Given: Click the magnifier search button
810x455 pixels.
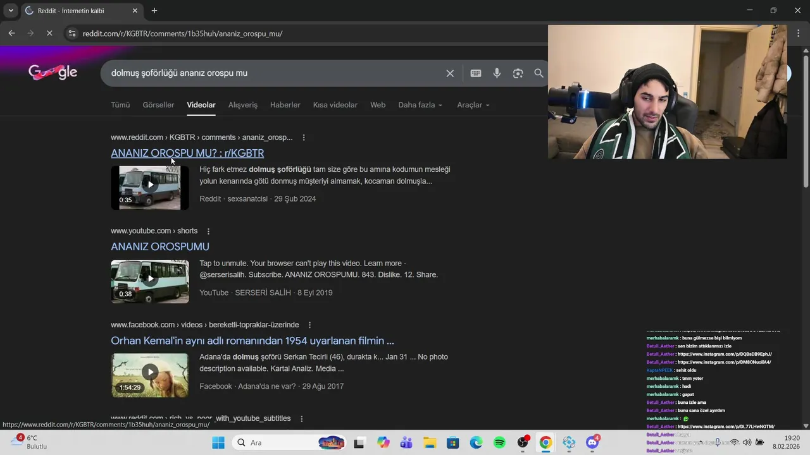Looking at the screenshot, I should (539, 73).
